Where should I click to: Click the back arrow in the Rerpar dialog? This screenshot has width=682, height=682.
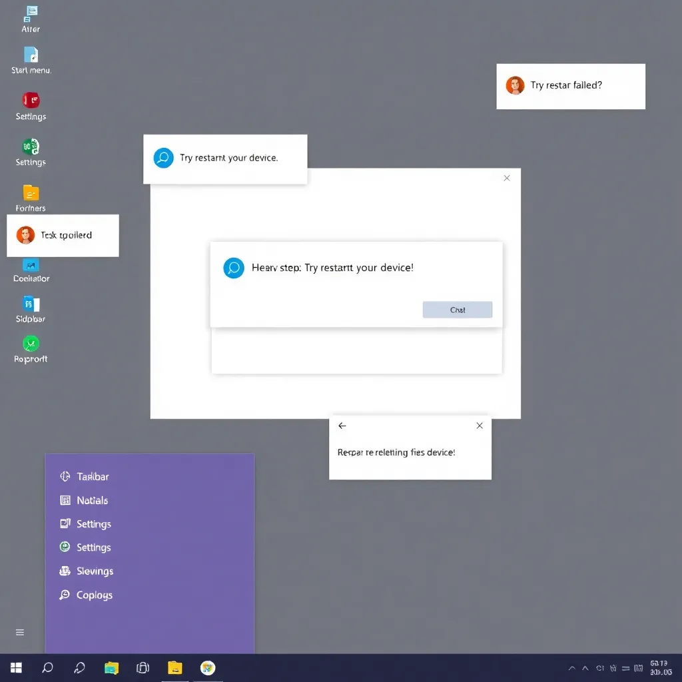pyautogui.click(x=342, y=426)
